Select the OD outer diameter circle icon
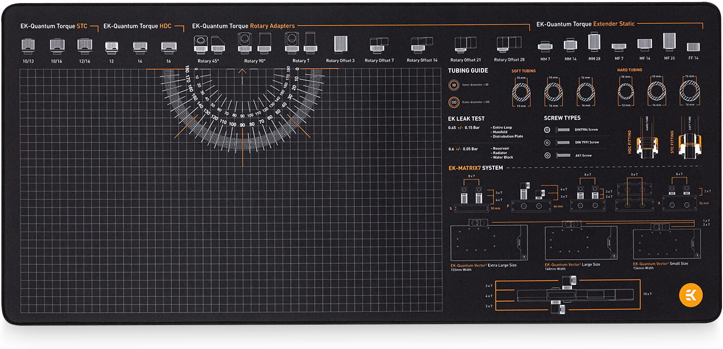Viewport: 723px width, 349px height. tap(453, 102)
